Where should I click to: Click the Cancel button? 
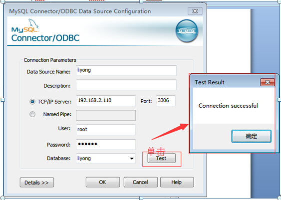coord(141,182)
